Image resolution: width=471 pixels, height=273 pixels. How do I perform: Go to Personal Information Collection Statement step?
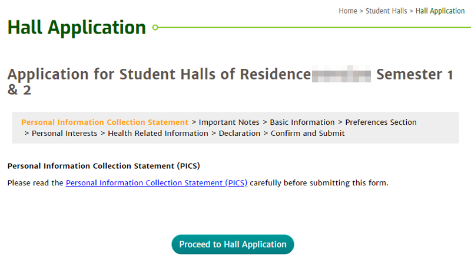[105, 122]
